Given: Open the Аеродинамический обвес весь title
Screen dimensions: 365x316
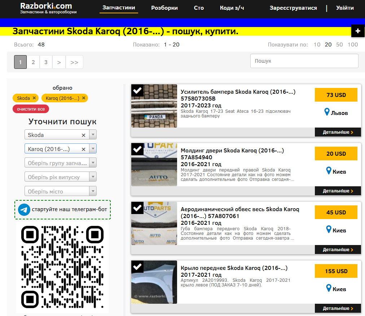Looking at the screenshot, I should [x=240, y=213].
